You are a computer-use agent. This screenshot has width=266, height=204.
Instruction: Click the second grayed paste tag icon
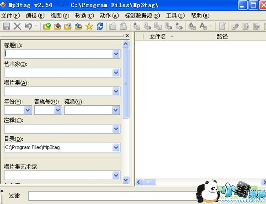123,26
